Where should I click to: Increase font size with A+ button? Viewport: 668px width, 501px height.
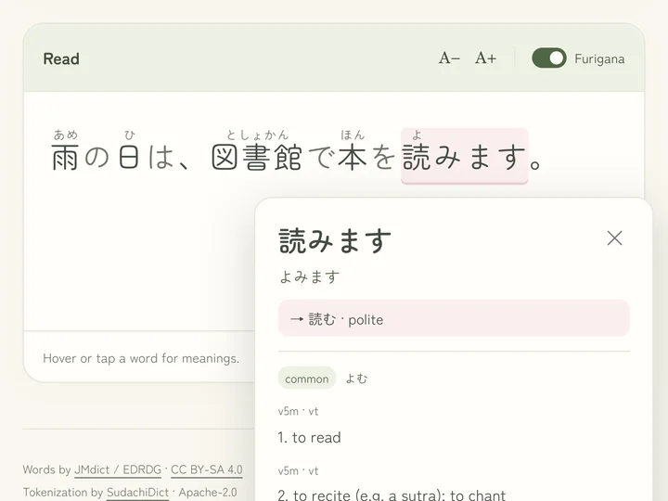[485, 58]
